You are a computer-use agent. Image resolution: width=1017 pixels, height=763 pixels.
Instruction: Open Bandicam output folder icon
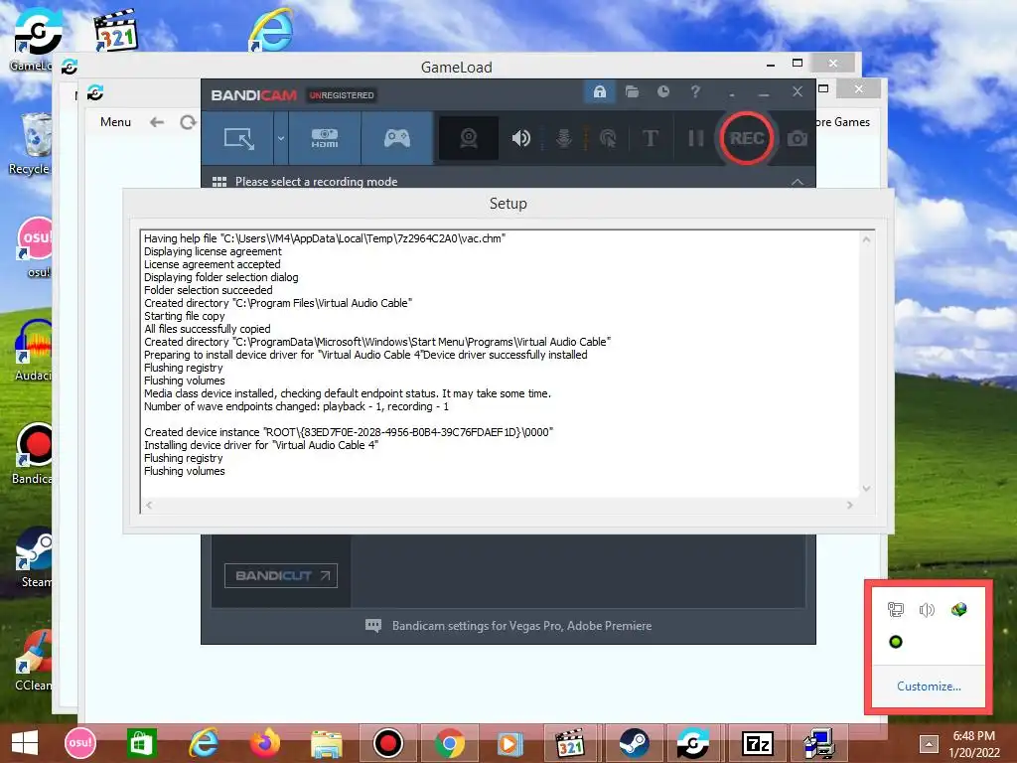pos(632,91)
